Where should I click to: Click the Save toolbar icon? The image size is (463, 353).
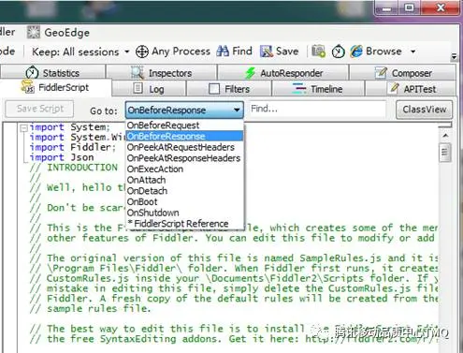click(267, 51)
